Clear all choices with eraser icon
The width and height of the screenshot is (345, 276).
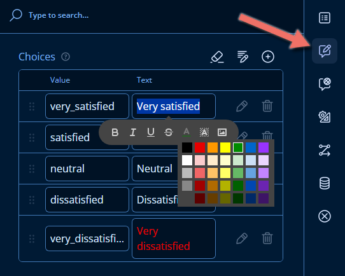click(217, 57)
